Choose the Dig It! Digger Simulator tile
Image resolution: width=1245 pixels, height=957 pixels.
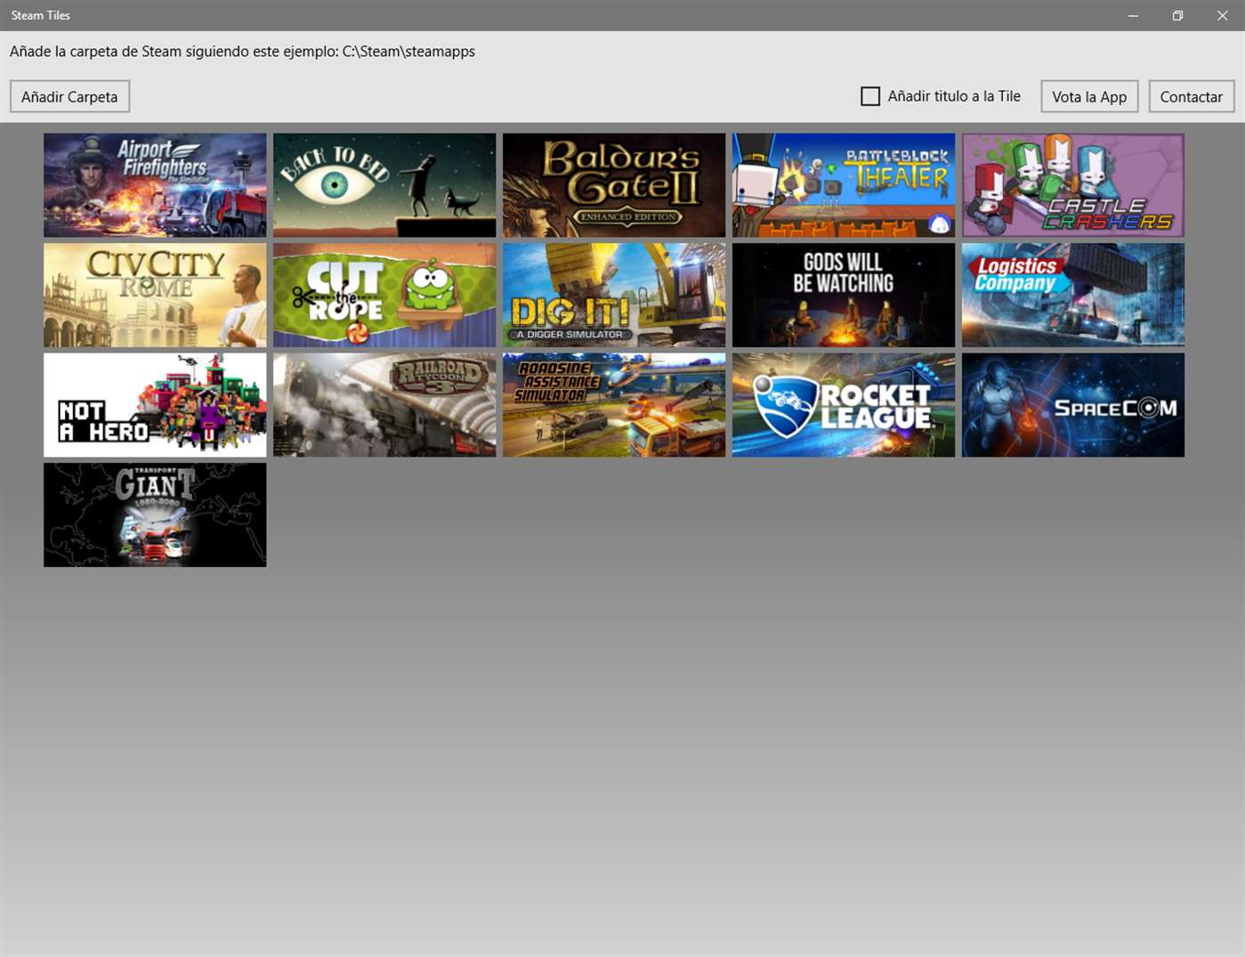pyautogui.click(x=614, y=295)
